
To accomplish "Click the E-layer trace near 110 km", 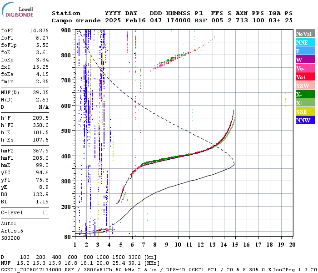I will (104, 230).
